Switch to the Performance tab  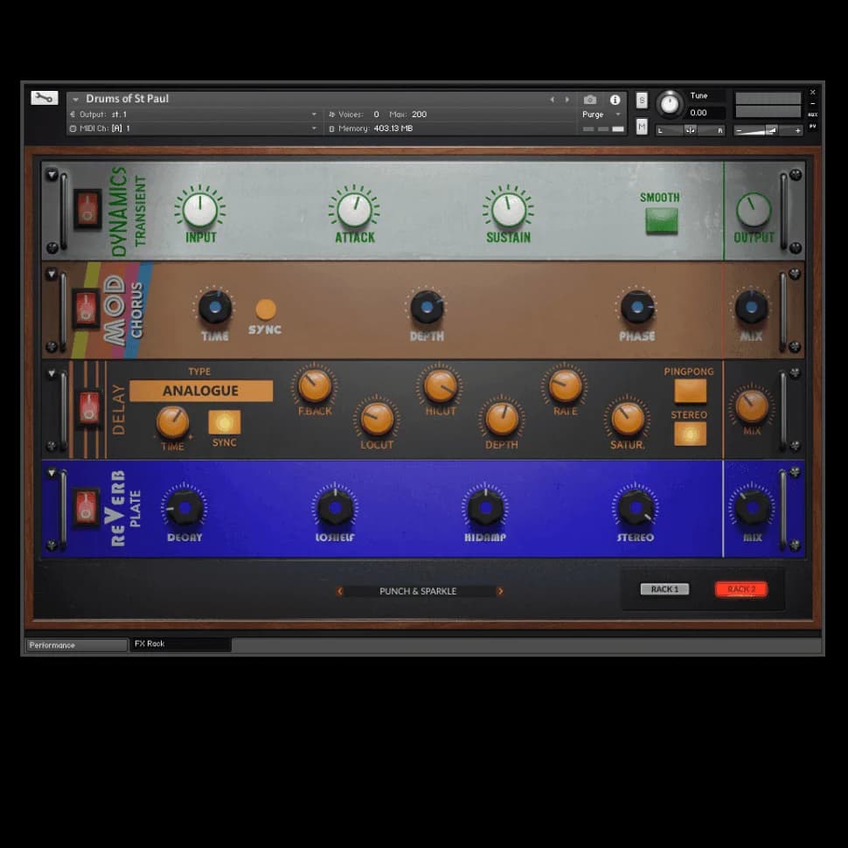coord(76,645)
